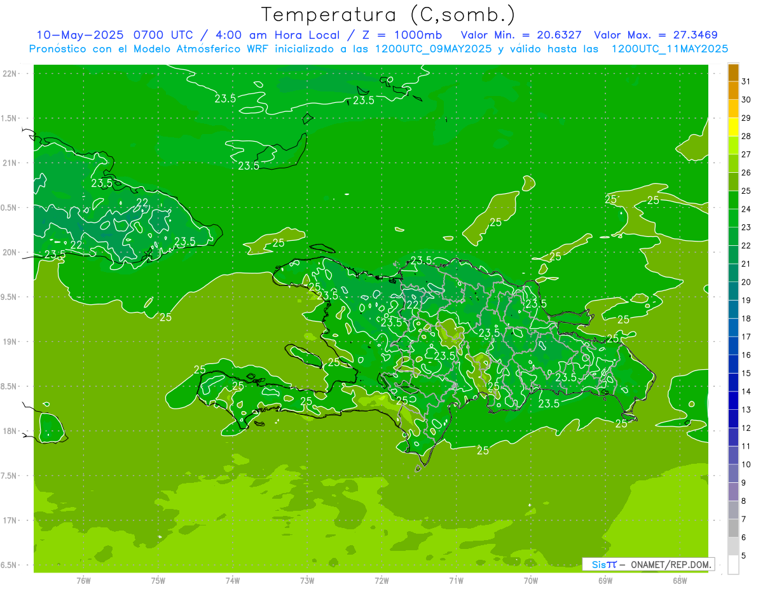Click the longitude label 74W
The height and width of the screenshot is (589, 763).
[233, 581]
